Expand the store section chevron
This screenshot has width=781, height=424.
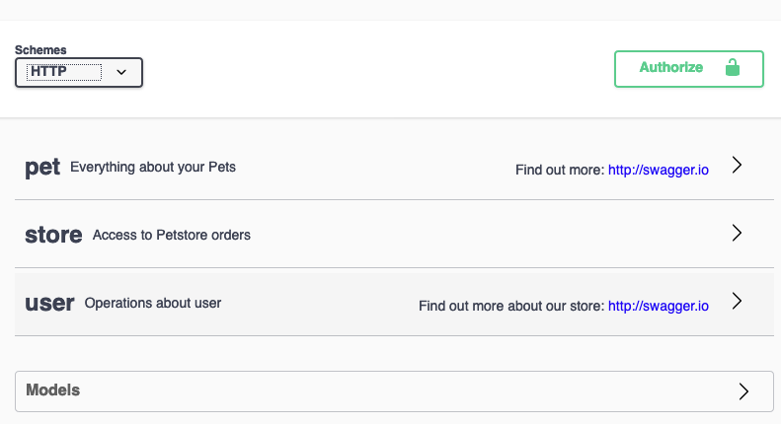738,233
